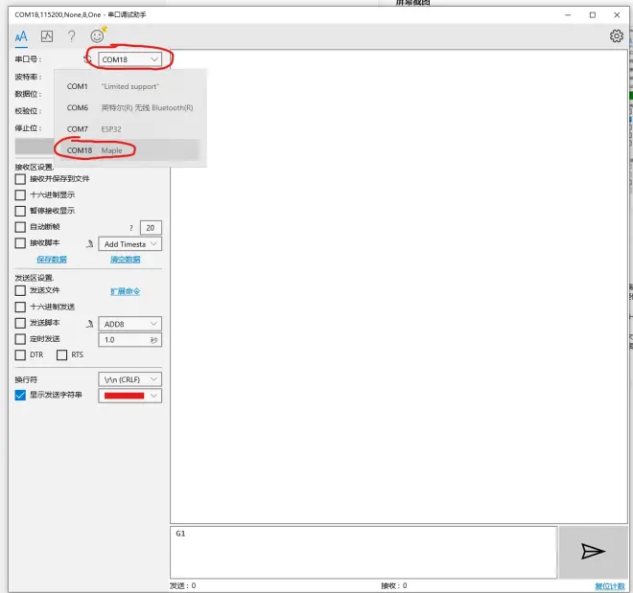Enable send file checkbox

tap(20, 290)
